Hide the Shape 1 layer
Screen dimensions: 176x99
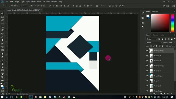coord(147,81)
